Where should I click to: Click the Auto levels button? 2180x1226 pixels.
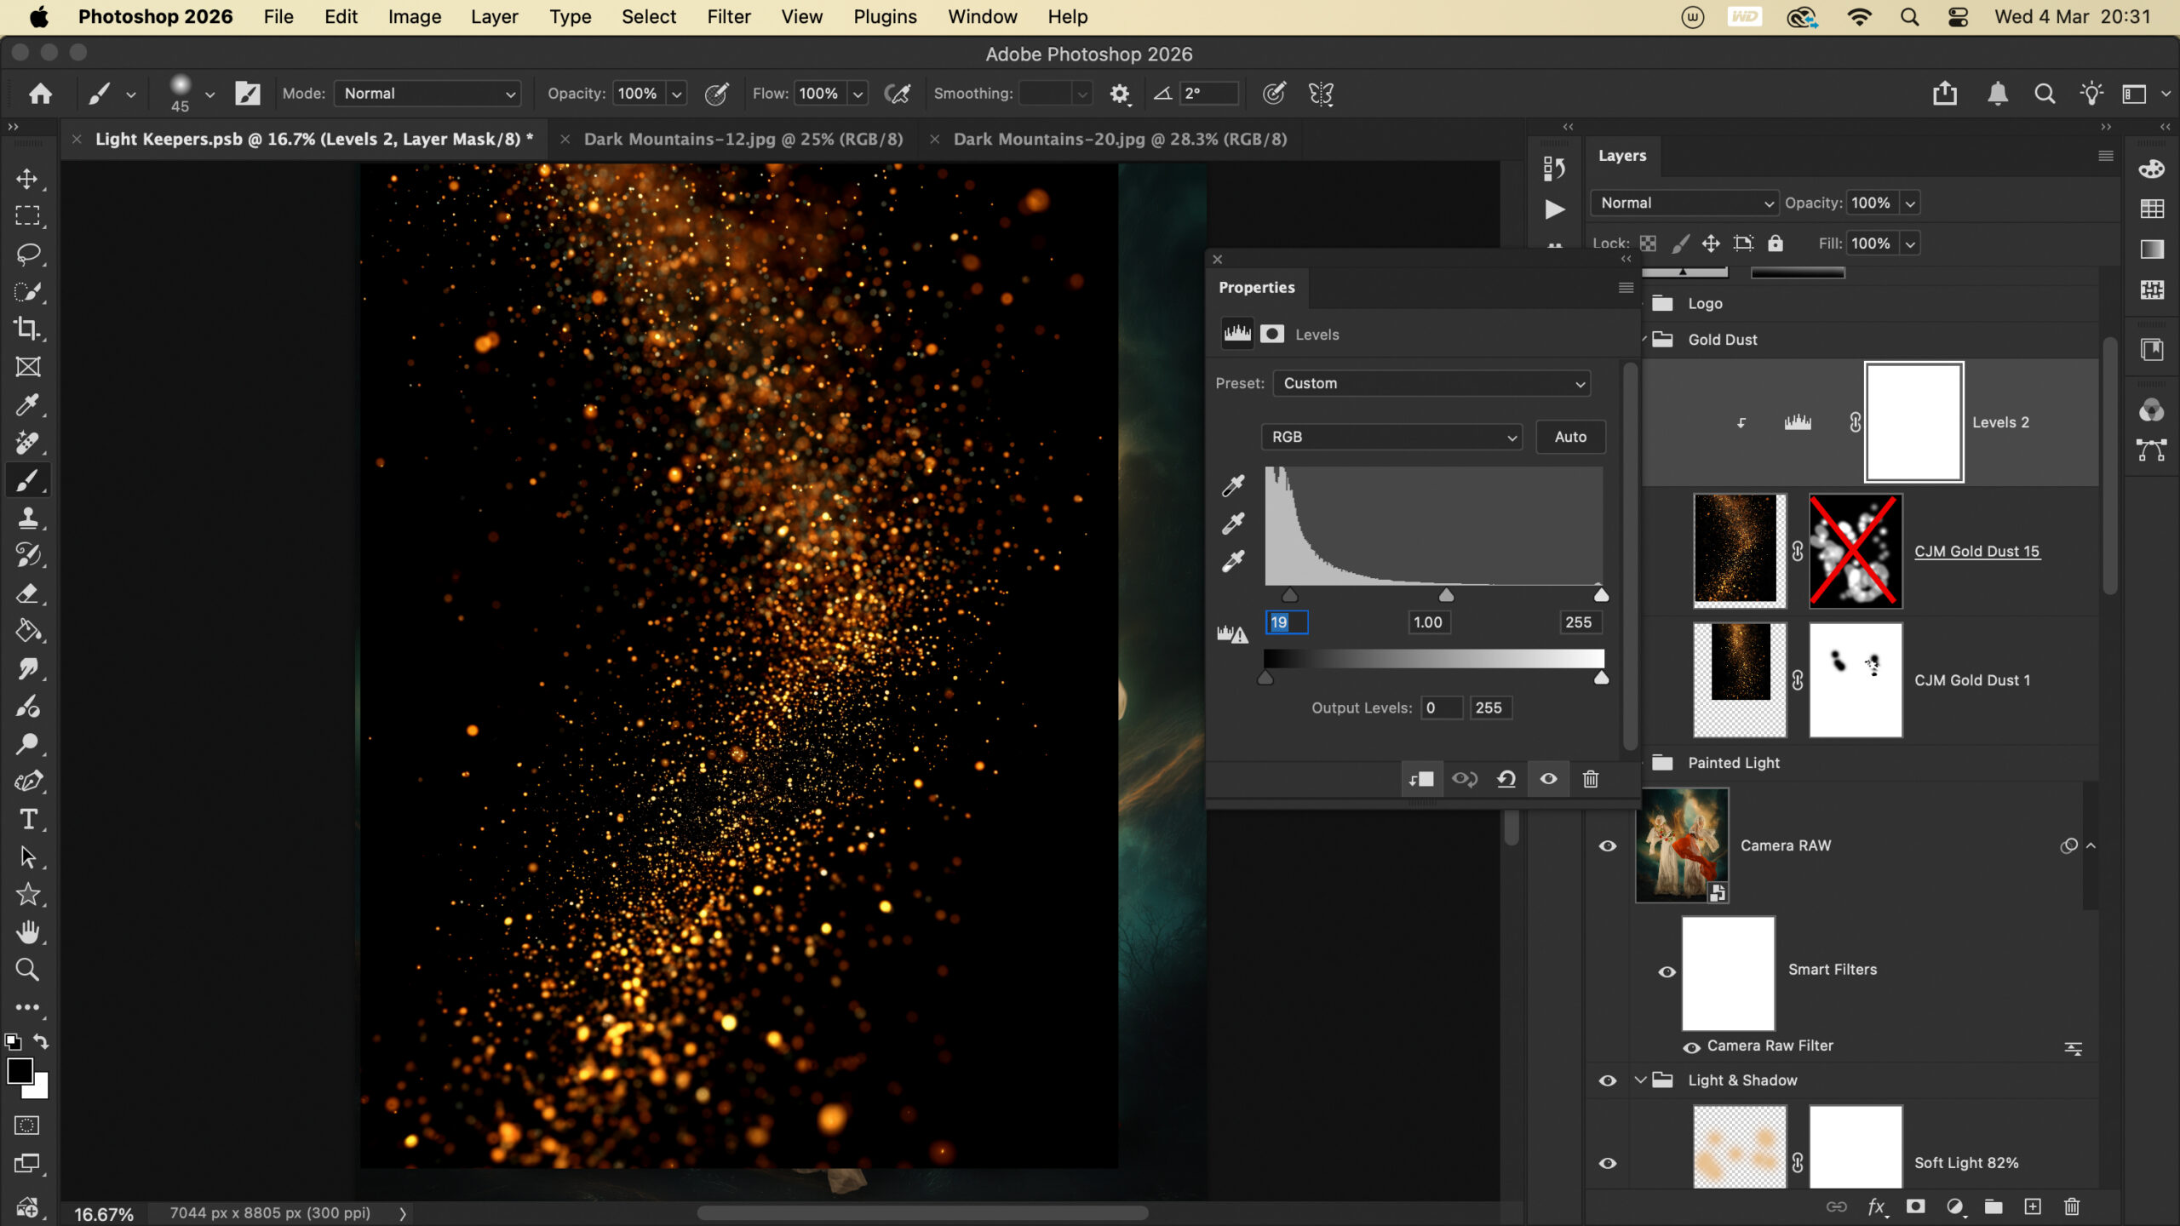click(x=1570, y=437)
